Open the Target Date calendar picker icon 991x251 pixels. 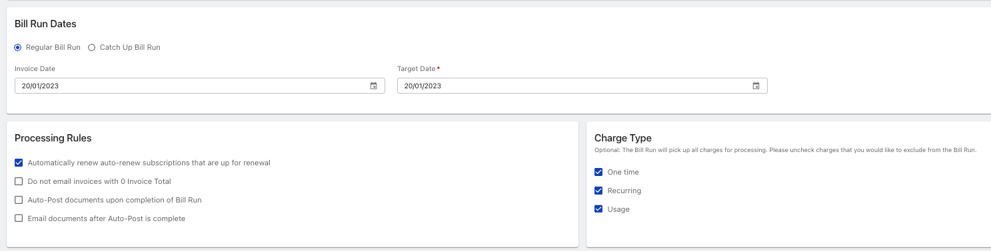756,86
